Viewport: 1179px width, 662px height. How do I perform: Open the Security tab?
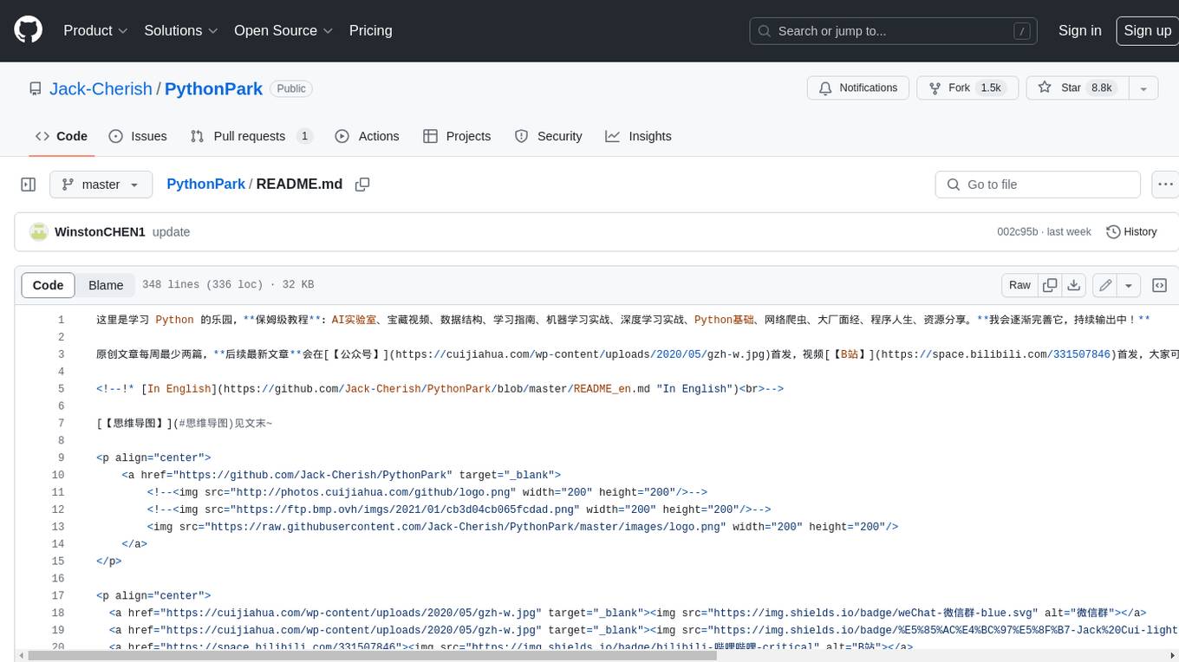tap(548, 136)
